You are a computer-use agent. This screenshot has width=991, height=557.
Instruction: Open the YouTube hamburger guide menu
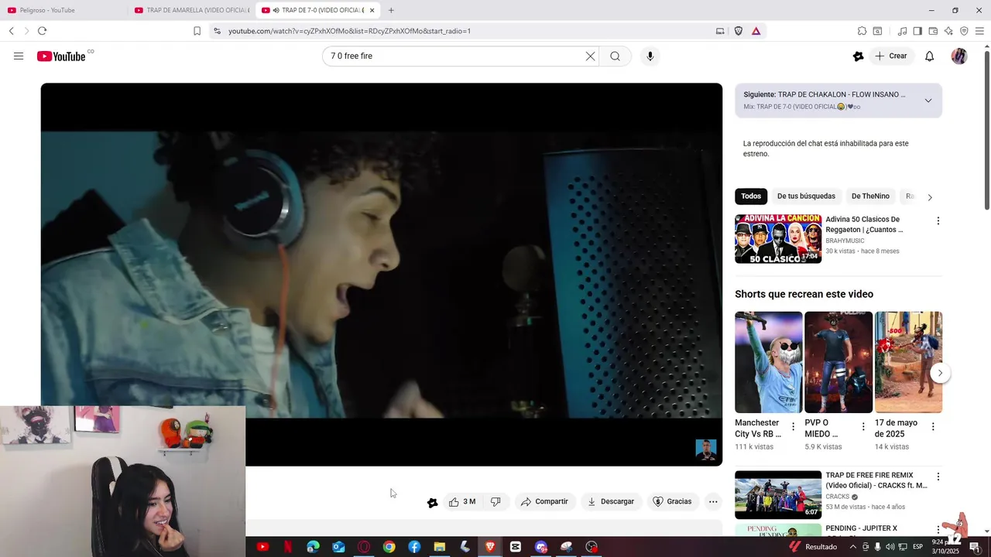click(x=19, y=56)
